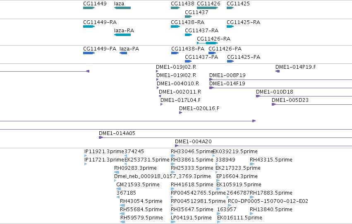
Task: Select the DME1-008P19 clone label
Action: click(227, 75)
